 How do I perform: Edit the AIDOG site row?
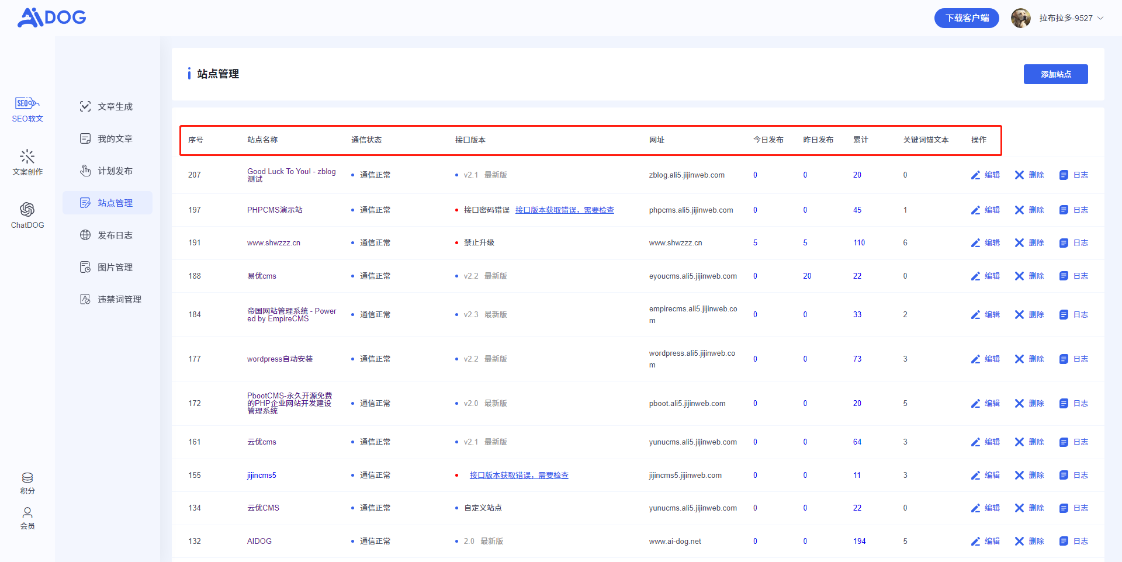tap(985, 541)
